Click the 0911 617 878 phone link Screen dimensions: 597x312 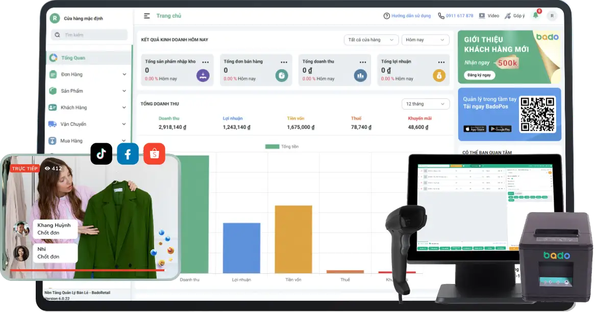click(x=460, y=16)
